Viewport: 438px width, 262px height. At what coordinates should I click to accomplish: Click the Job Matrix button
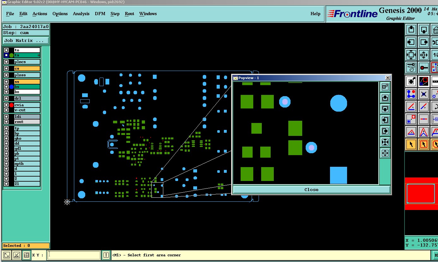(26, 40)
